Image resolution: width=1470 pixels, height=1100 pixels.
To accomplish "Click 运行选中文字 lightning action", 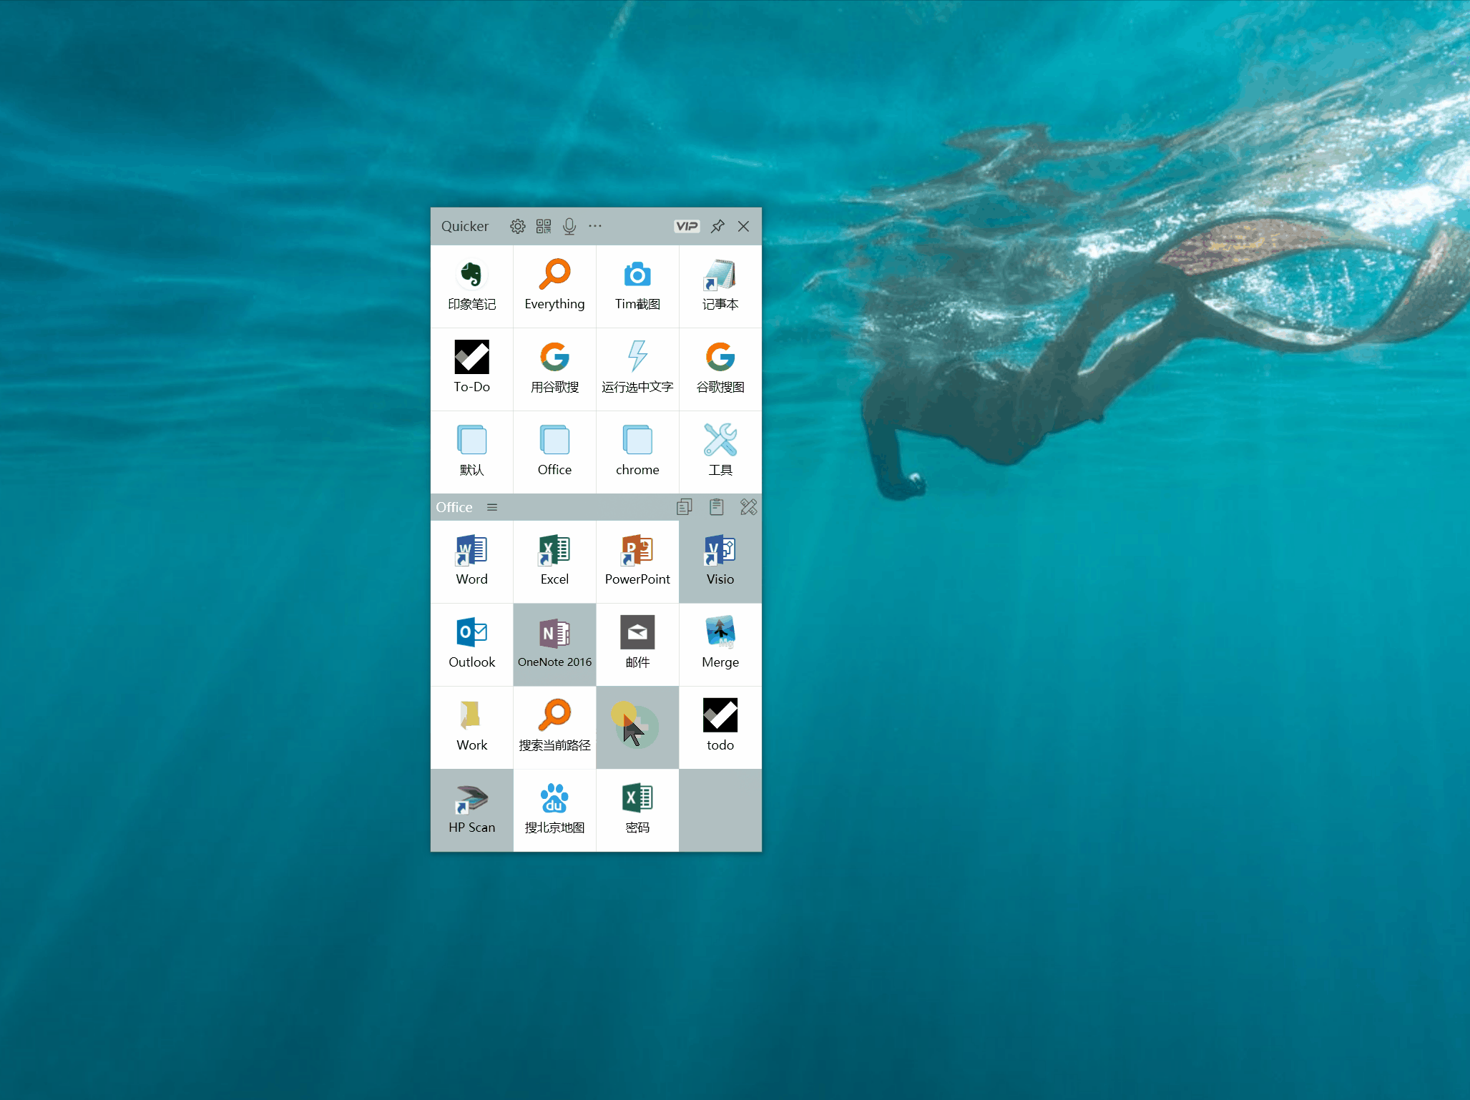I will 637,370.
